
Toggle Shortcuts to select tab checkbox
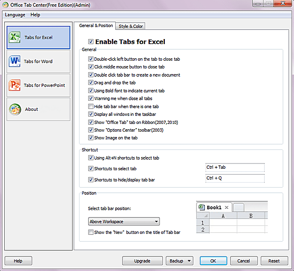(91, 168)
